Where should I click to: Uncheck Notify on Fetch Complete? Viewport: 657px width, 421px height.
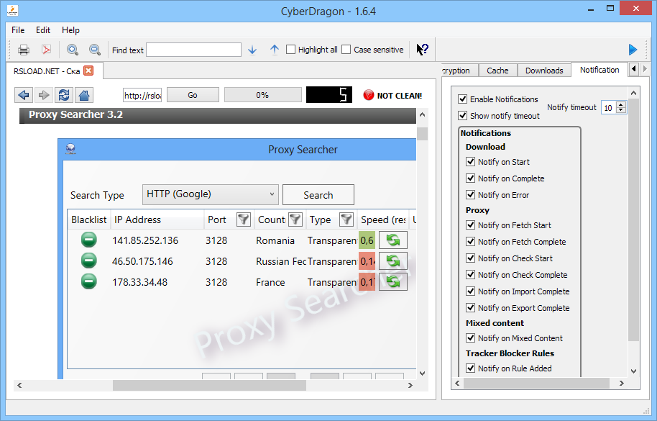471,242
